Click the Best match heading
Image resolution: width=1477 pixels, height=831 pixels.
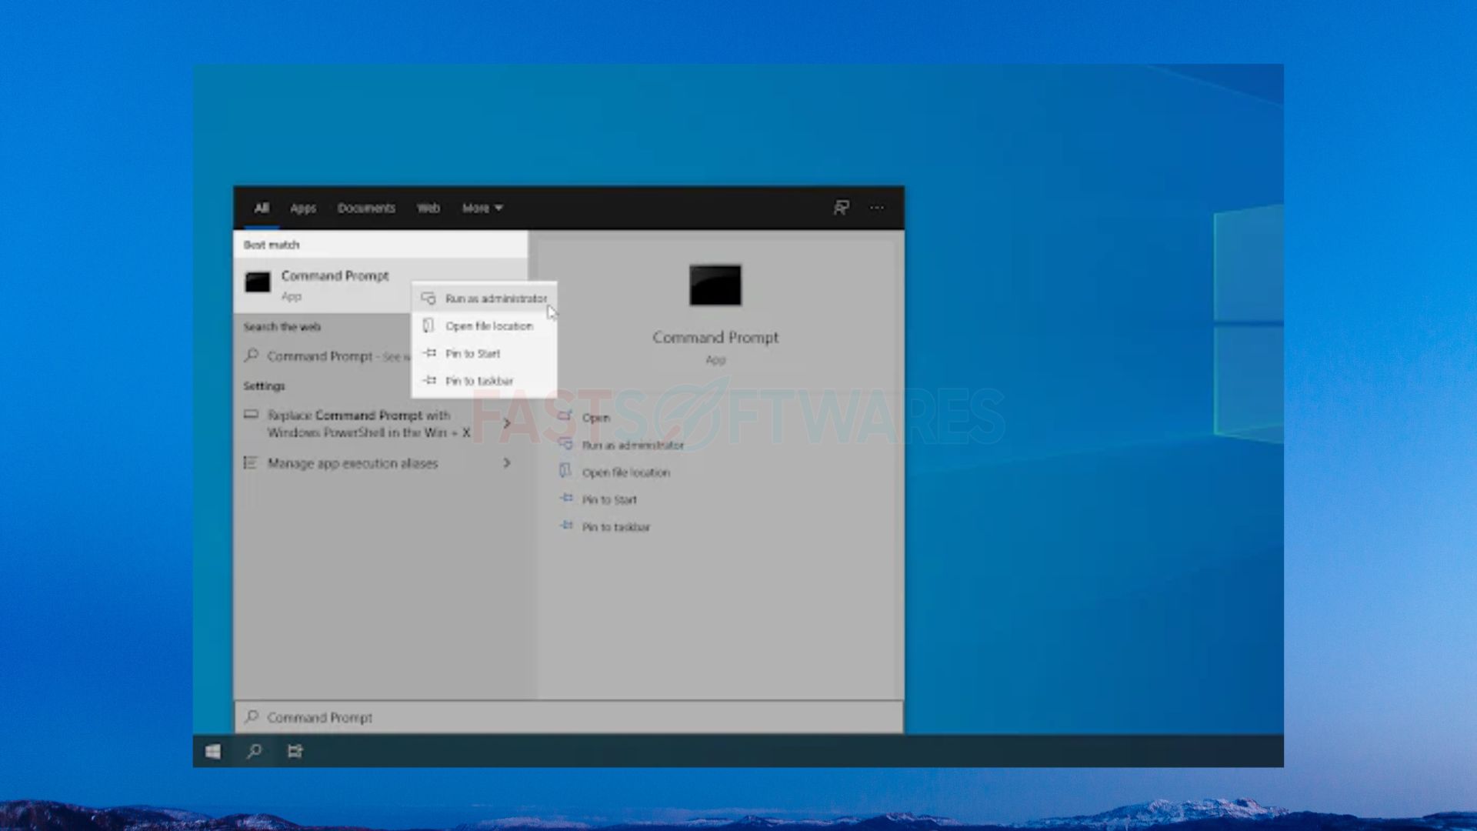272,245
